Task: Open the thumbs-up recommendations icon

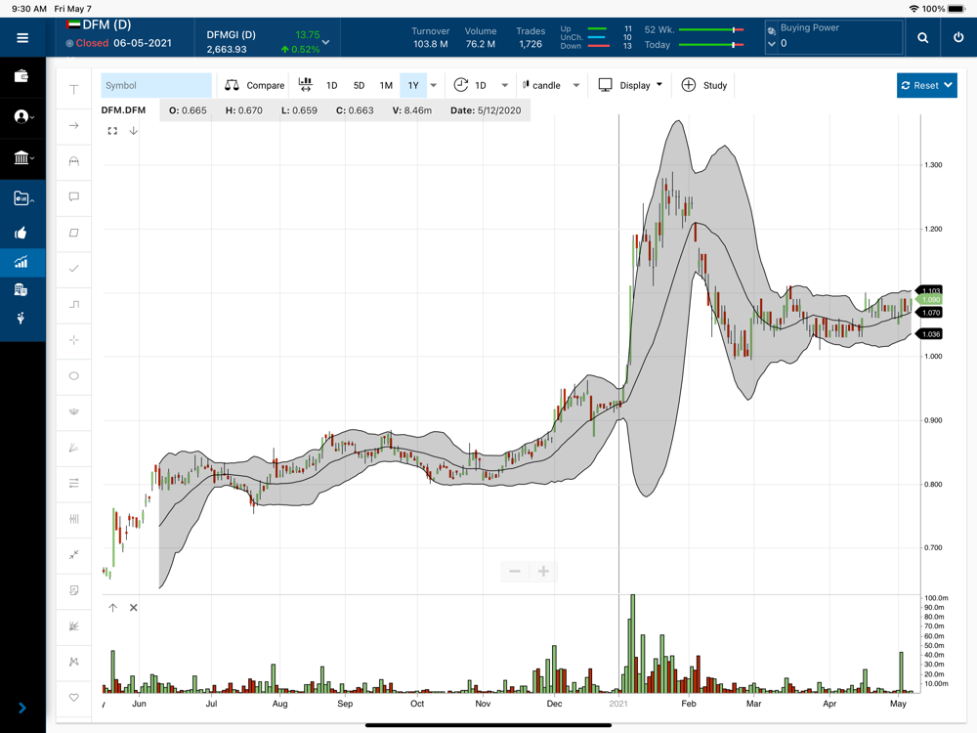Action: (21, 234)
